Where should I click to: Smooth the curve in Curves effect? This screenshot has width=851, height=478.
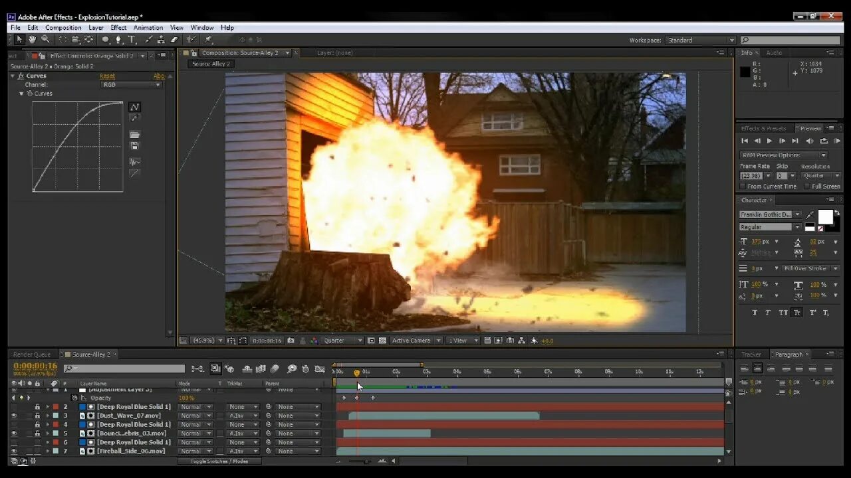click(x=134, y=162)
